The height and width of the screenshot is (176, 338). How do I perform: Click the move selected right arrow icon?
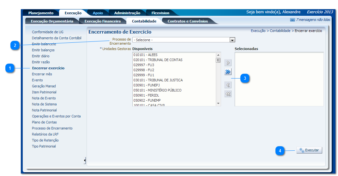[228, 63]
